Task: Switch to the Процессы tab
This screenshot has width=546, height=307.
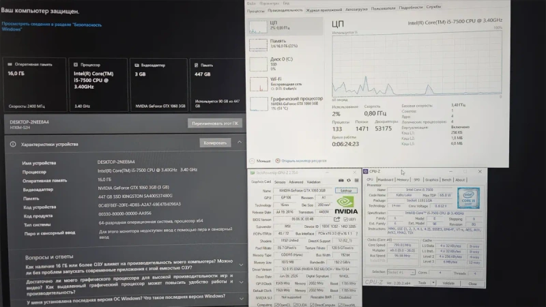Action: [255, 11]
